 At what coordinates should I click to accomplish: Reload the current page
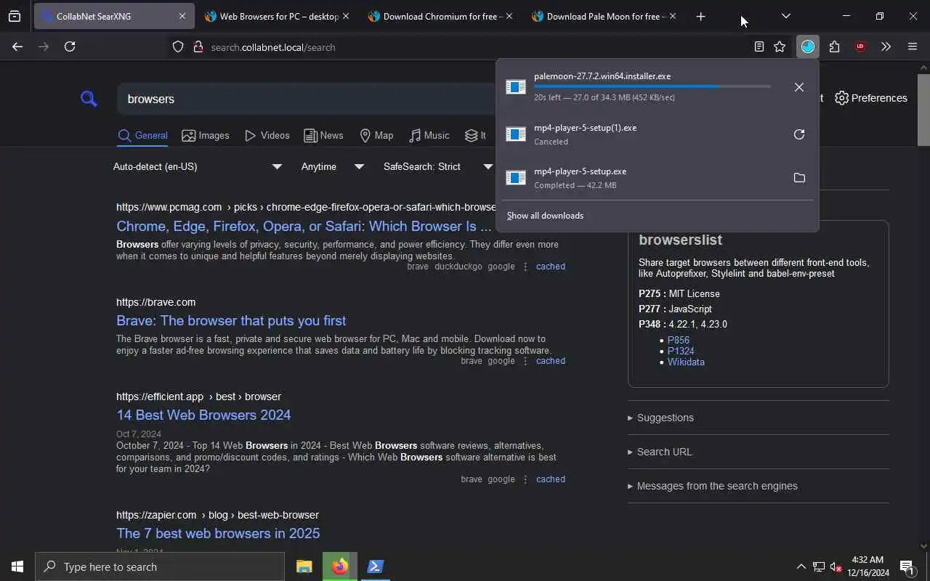(70, 46)
